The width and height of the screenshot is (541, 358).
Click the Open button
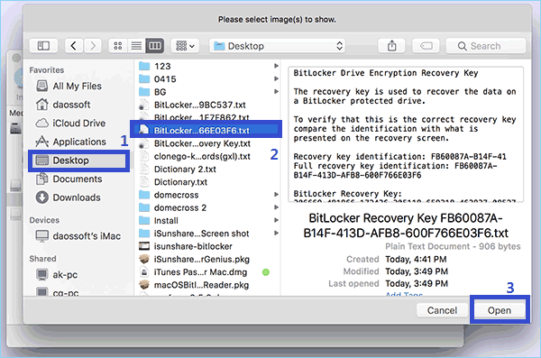[x=500, y=310]
